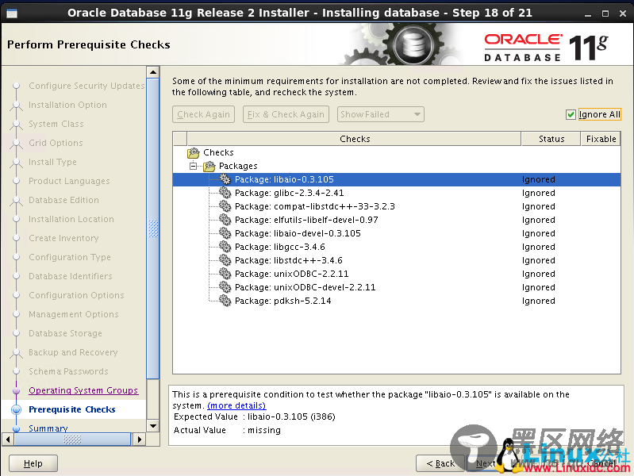Click the sidebar horizontal scrollbar thumb
Image resolution: width=634 pixels, height=476 pixels.
pos(72,440)
